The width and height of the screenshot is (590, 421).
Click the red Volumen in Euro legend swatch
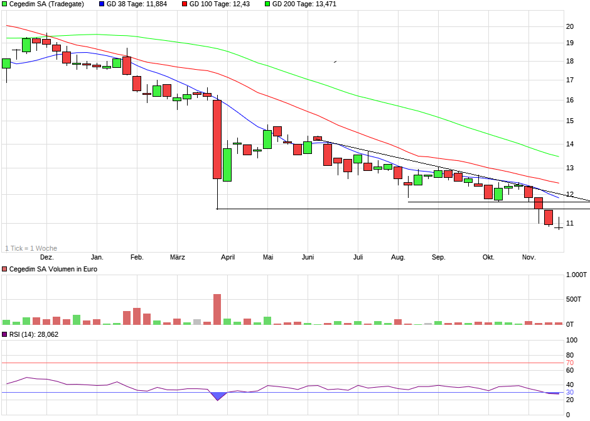coord(4,269)
